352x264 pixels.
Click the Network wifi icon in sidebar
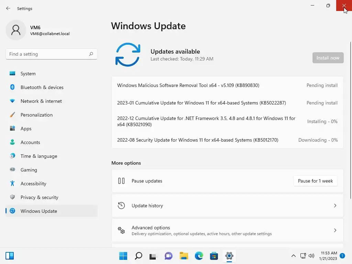click(x=12, y=101)
